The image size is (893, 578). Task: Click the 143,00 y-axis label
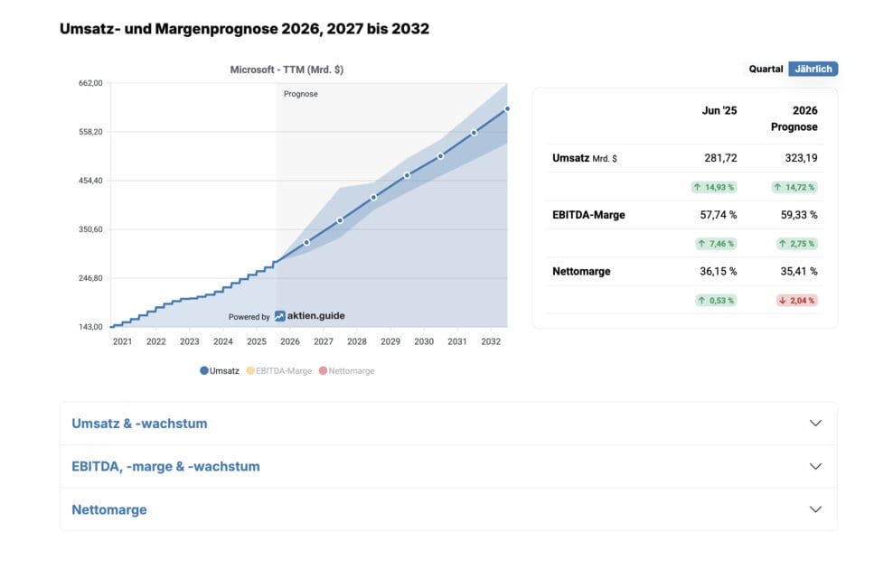90,327
